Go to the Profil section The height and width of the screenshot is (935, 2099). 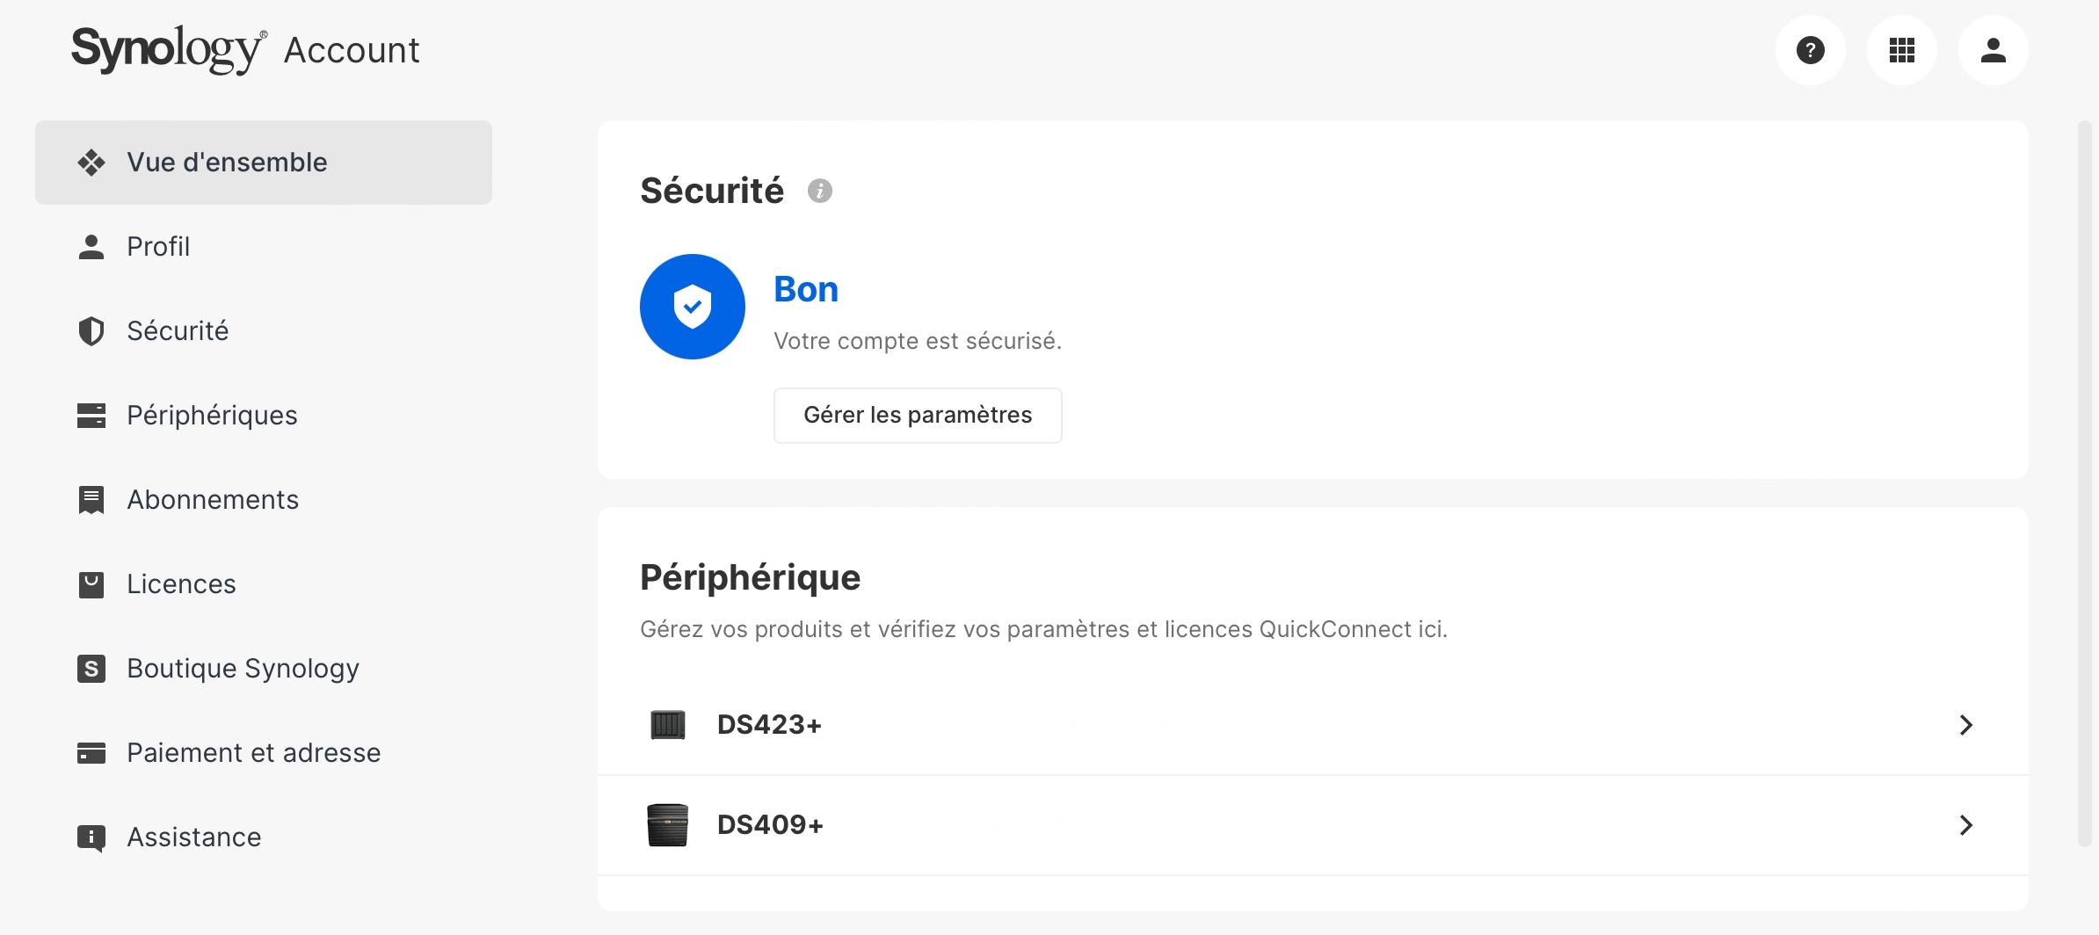pyautogui.click(x=158, y=247)
